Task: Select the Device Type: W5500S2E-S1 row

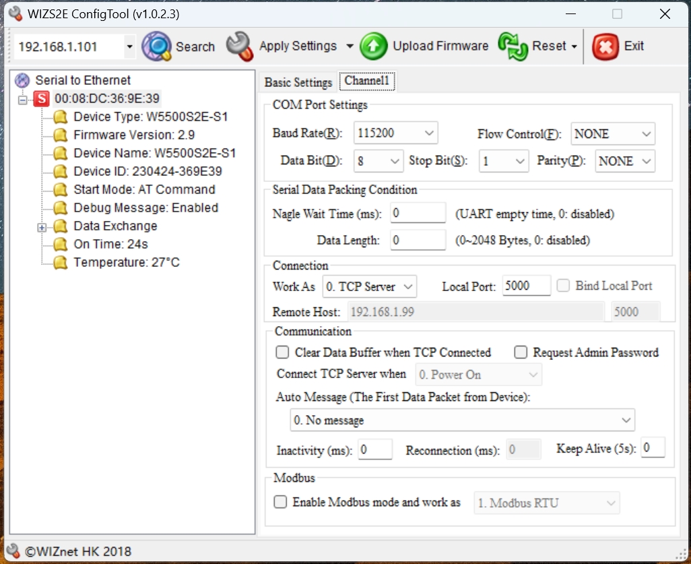Action: tap(151, 117)
